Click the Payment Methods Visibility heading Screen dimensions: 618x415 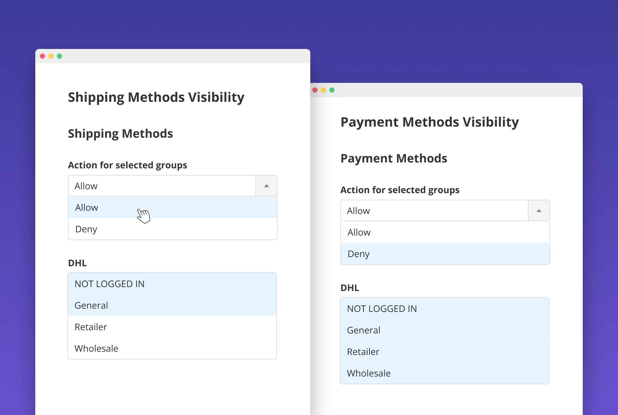point(430,122)
